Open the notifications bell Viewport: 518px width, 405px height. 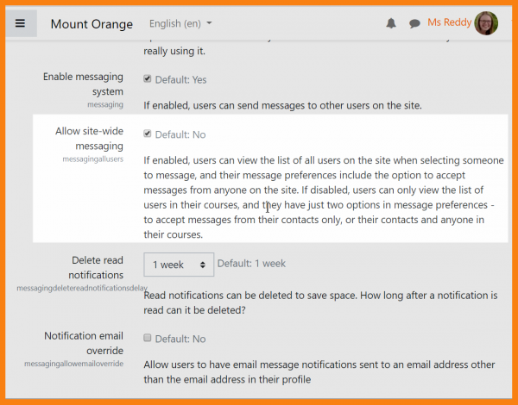pyautogui.click(x=391, y=23)
